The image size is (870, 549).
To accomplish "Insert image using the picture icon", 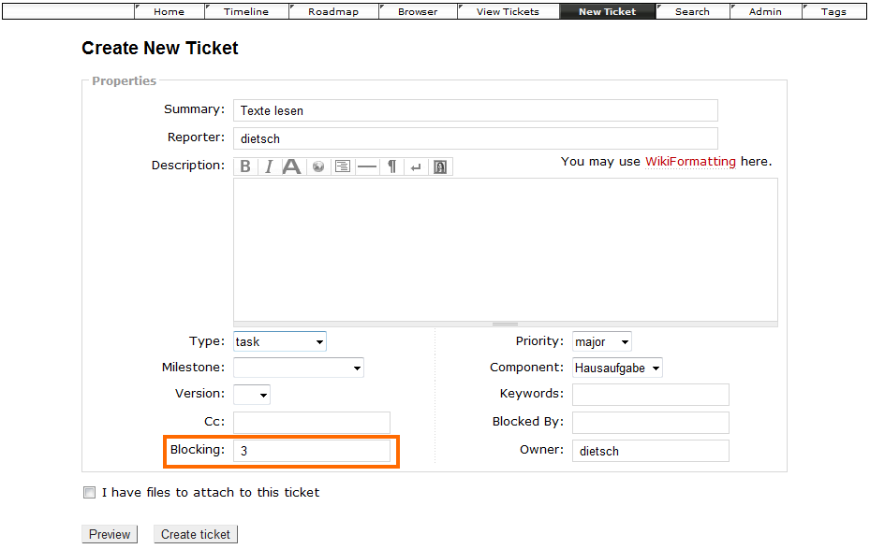I will click(x=440, y=166).
